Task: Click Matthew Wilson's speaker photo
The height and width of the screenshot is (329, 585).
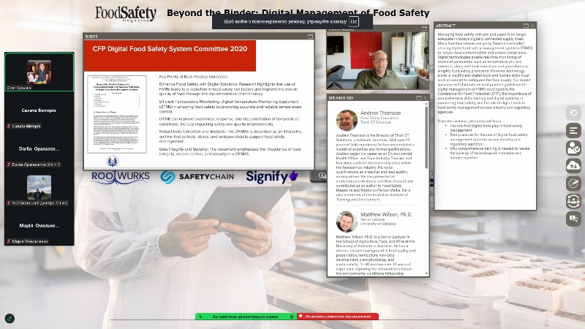Action: click(347, 222)
